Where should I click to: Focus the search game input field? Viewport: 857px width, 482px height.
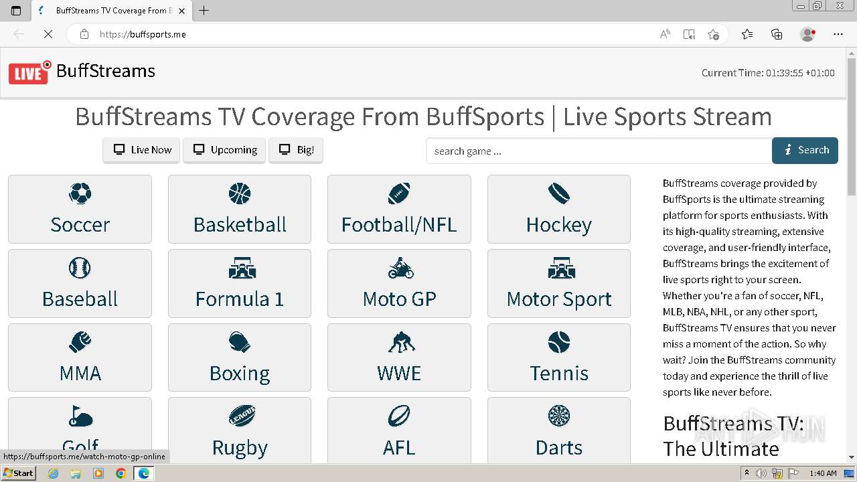[x=599, y=151]
